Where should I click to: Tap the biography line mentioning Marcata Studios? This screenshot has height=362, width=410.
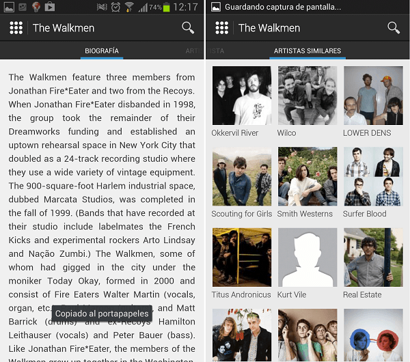tap(102, 199)
